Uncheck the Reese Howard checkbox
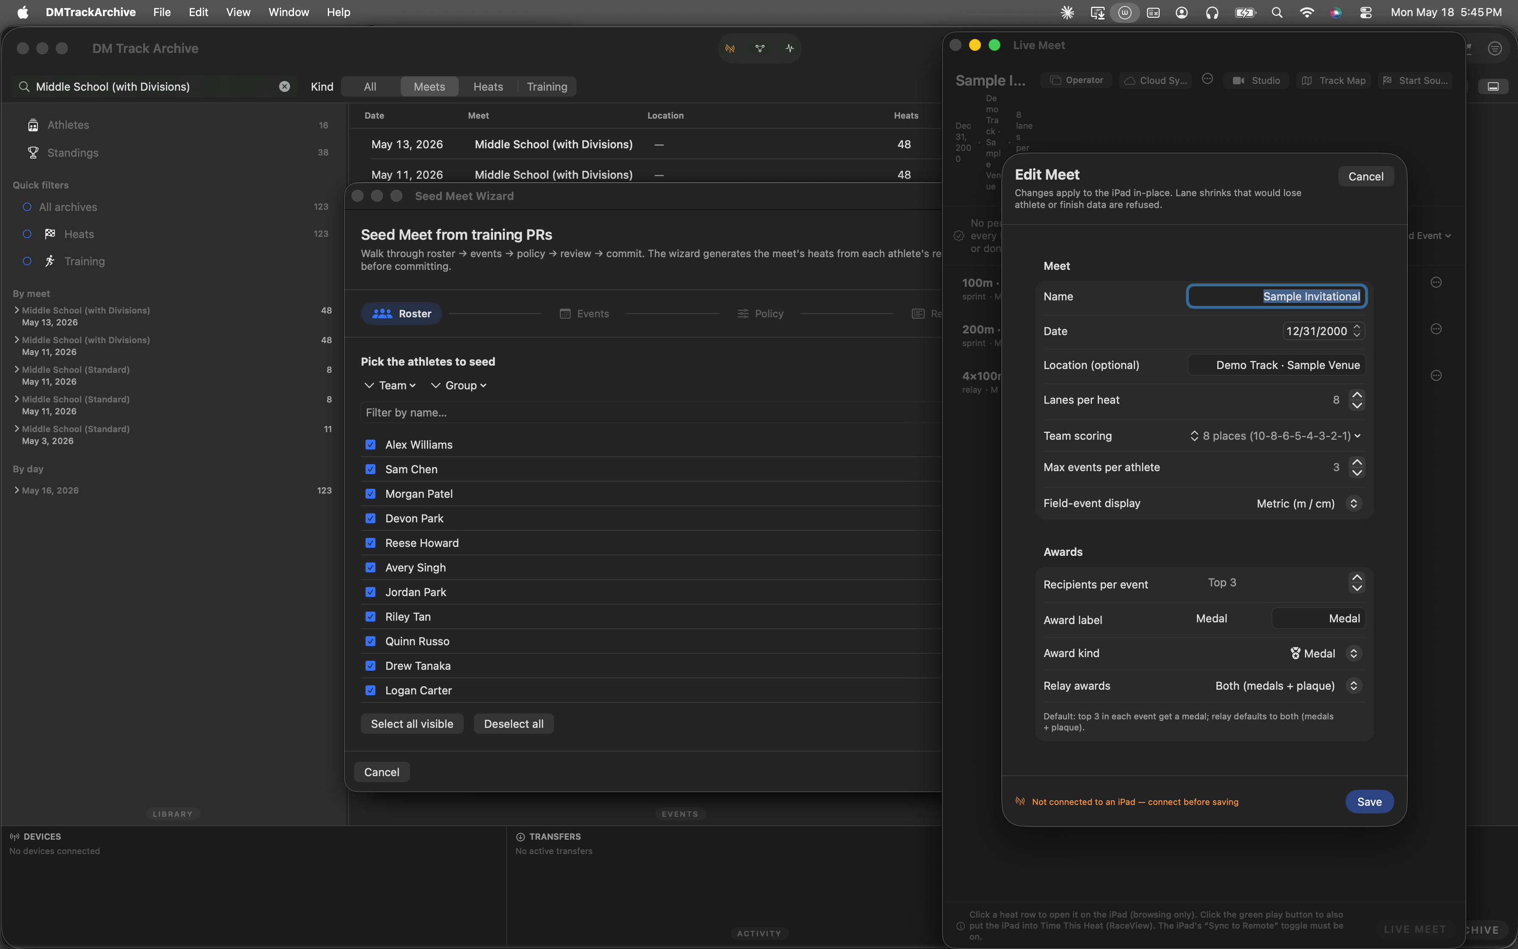This screenshot has height=949, width=1518. (370, 542)
